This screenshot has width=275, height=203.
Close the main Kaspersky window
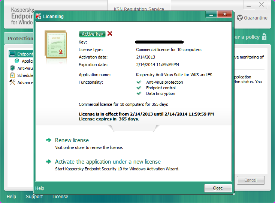pyautogui.click(x=262, y=5)
